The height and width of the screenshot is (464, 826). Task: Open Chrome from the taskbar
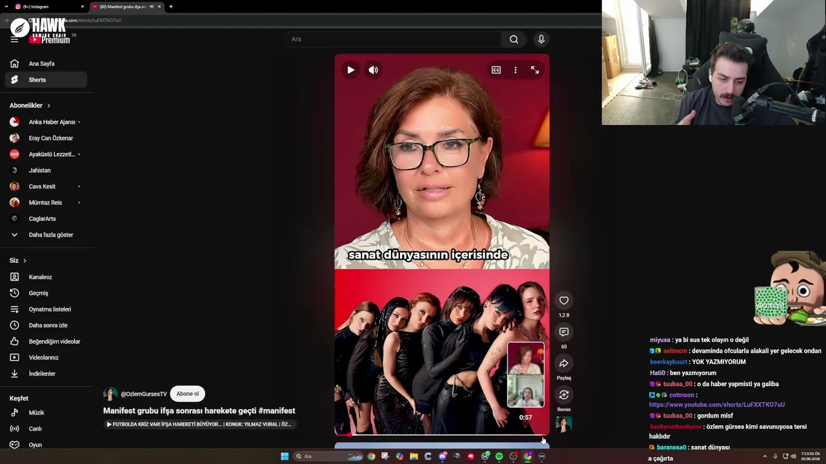(371, 456)
